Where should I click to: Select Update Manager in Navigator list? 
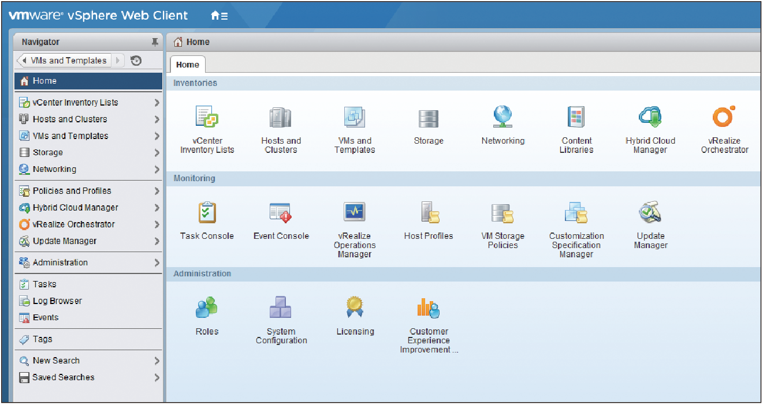coord(88,241)
